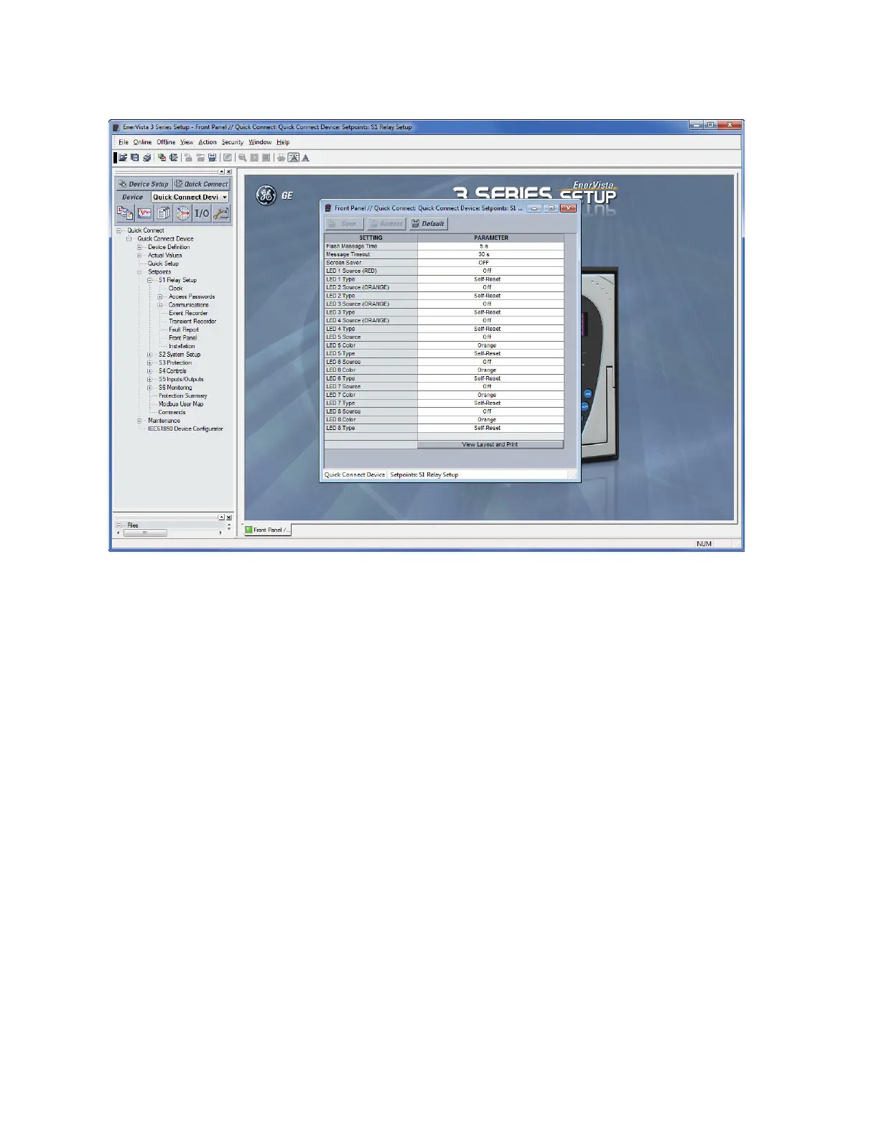Select IEC61850 Device Configurator in the tree
The image size is (879, 1137).
point(185,429)
